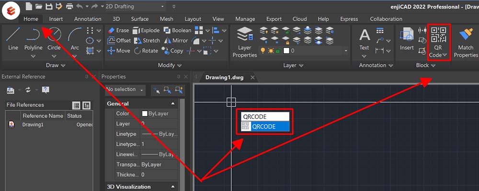
Task: Select the Polyline tool
Action: 34,38
